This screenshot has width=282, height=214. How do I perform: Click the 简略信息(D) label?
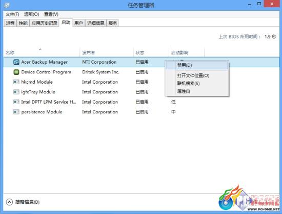pyautogui.click(x=27, y=202)
